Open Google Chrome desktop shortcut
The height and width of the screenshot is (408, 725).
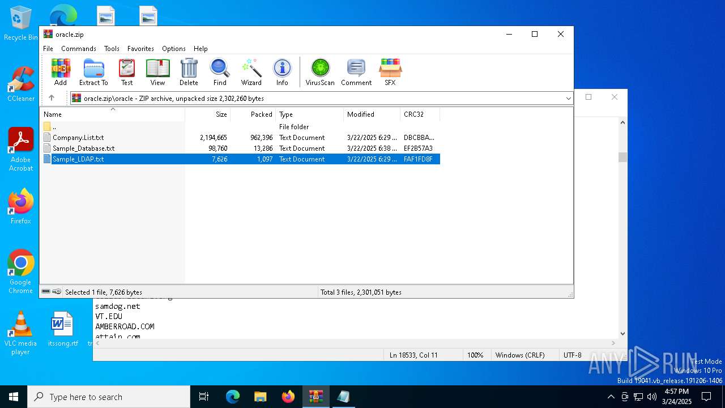click(x=21, y=272)
